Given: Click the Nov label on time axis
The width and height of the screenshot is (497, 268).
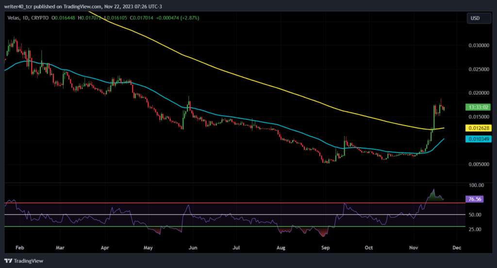Looking at the screenshot, I should point(414,248).
